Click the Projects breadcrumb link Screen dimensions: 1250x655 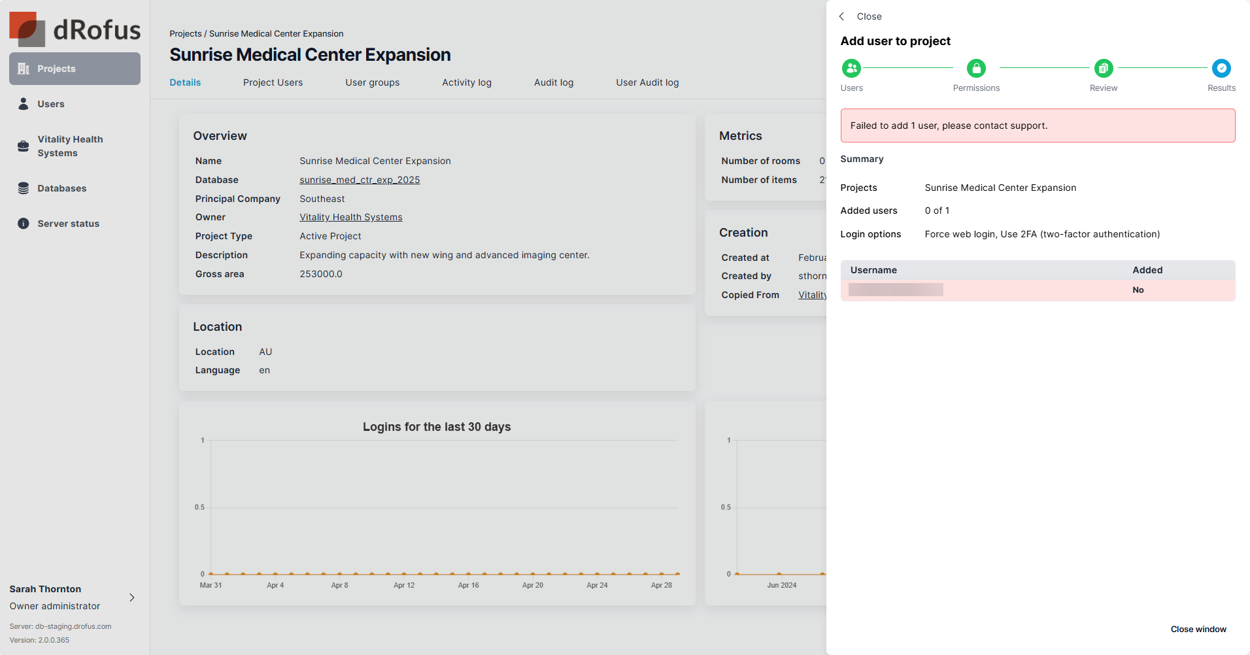click(x=186, y=33)
